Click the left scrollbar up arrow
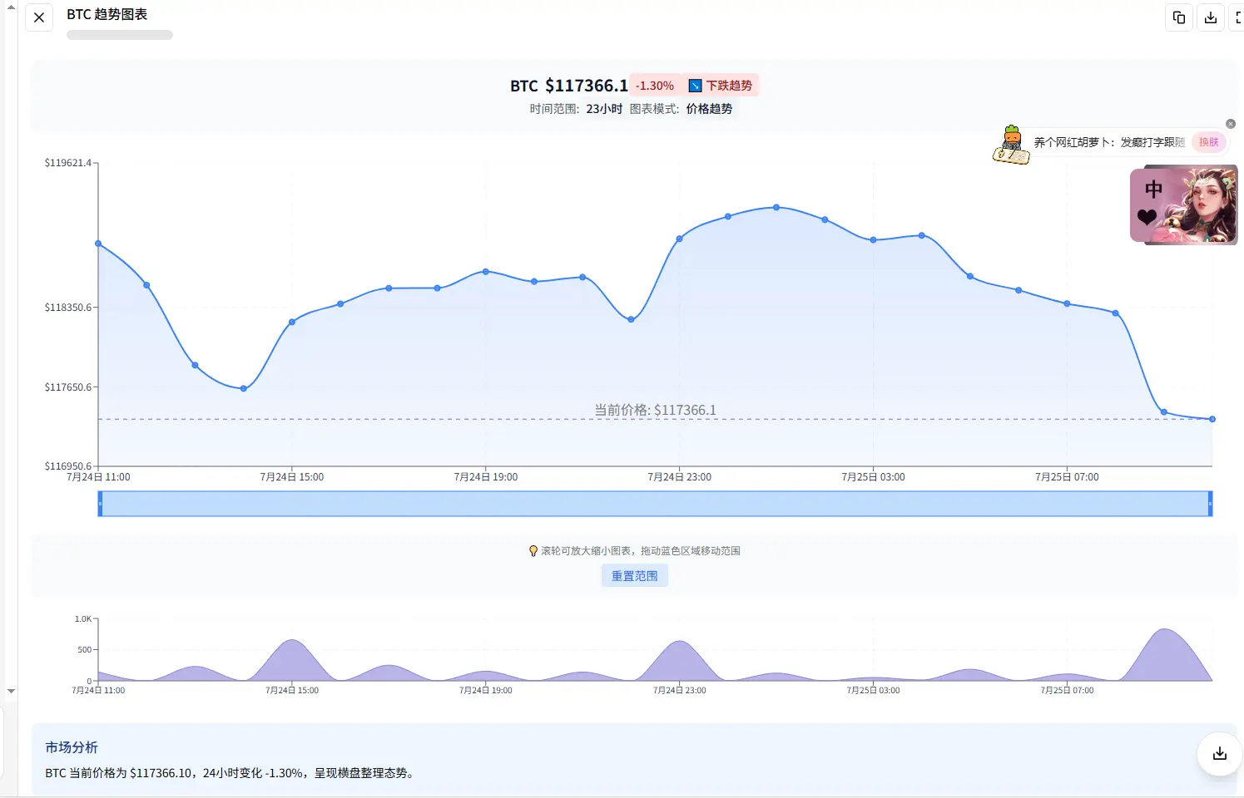This screenshot has height=798, width=1244. 11,6
